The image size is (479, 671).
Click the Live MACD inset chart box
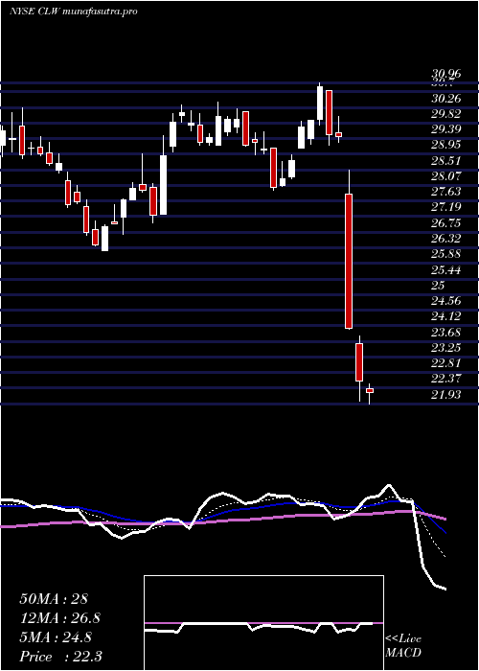263,623
